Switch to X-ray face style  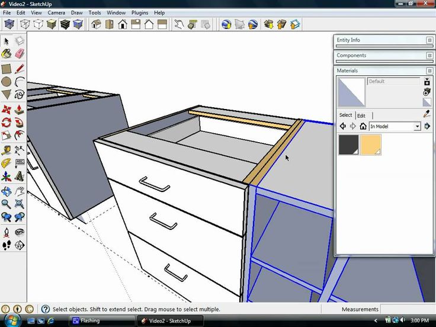click(x=9, y=24)
